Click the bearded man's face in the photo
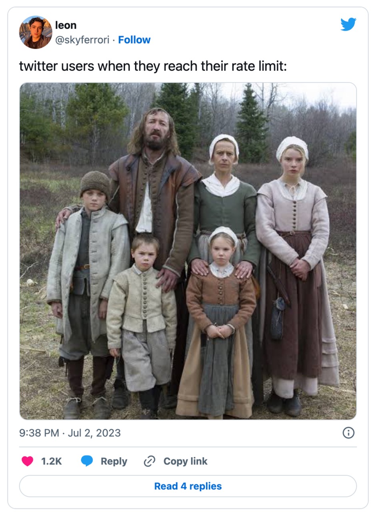The height and width of the screenshot is (512, 376). (x=155, y=131)
